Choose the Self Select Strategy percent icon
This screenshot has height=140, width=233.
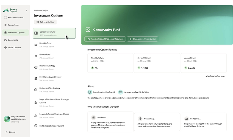[x=36, y=126]
